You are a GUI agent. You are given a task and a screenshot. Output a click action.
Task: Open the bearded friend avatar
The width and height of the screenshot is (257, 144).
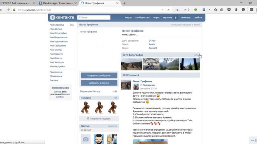[x=99, y=139]
